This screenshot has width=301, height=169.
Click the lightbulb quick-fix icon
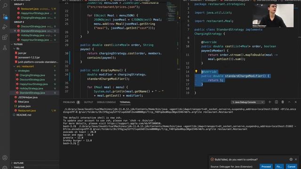click(196, 71)
